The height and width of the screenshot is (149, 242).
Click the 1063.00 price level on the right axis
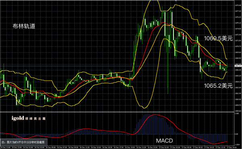point(238,88)
